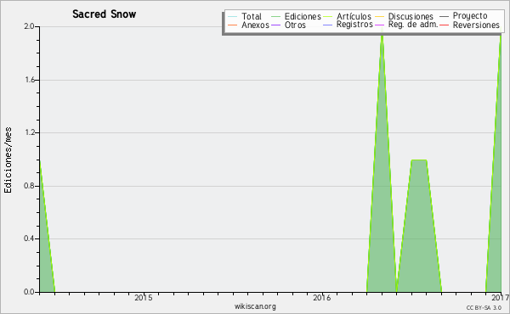Click the 'Sacred Snow' chart title
The width and height of the screenshot is (510, 314).
click(104, 14)
